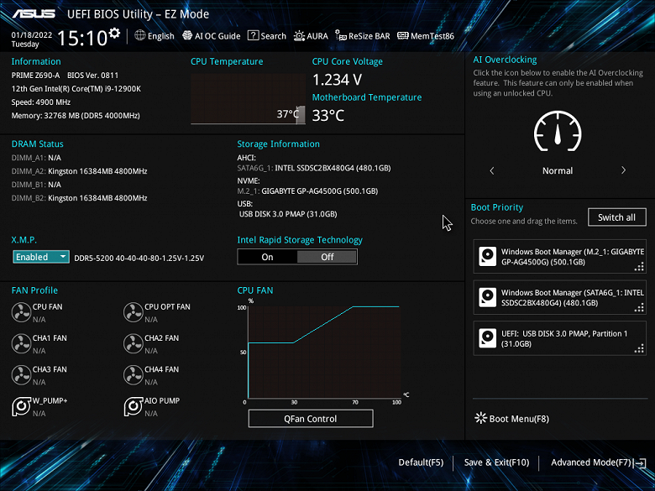
Task: Launch MemTest86
Action: 425,36
